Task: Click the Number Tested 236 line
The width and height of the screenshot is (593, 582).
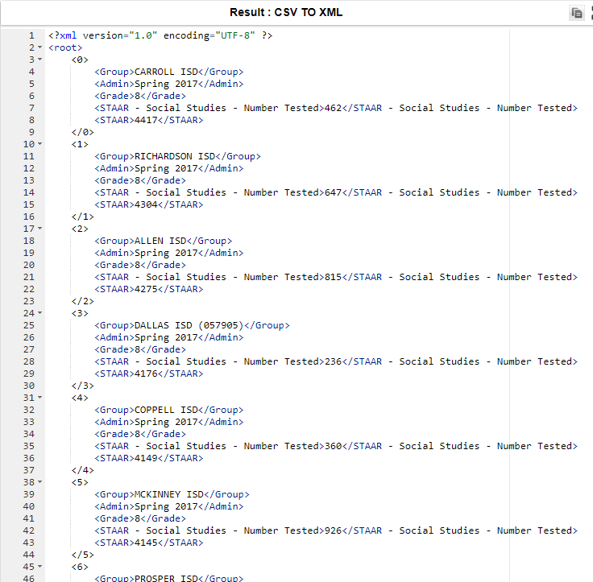Action: pyautogui.click(x=336, y=361)
